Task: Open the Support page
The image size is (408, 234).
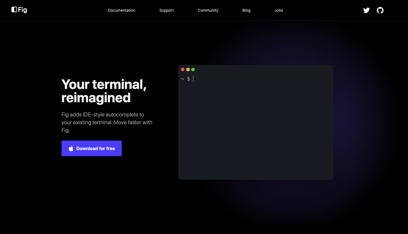Action: pos(167,10)
